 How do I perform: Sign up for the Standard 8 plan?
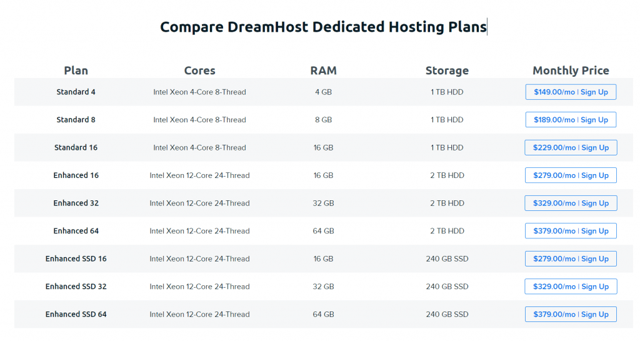tap(571, 120)
